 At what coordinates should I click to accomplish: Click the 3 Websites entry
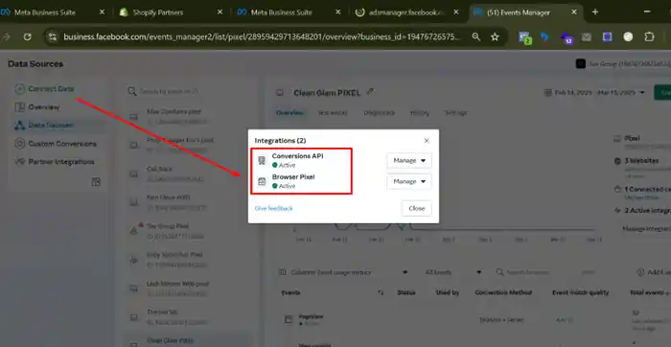(642, 161)
